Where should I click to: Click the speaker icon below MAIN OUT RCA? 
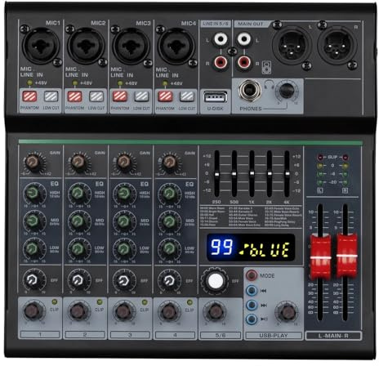click(266, 67)
